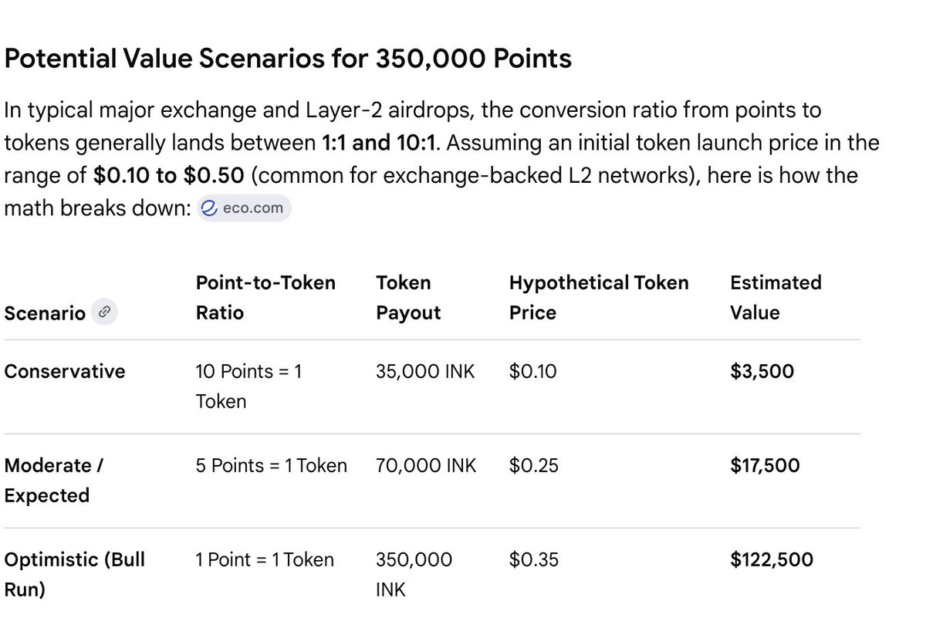Click the eco.com logo icon
This screenshot has height=618, width=926.
(209, 208)
